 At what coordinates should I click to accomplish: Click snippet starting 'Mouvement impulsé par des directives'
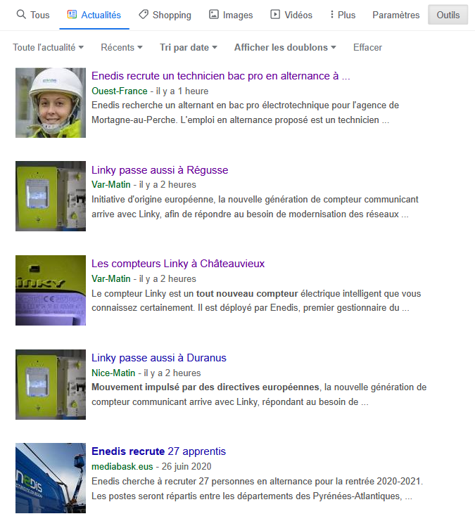[x=259, y=394]
